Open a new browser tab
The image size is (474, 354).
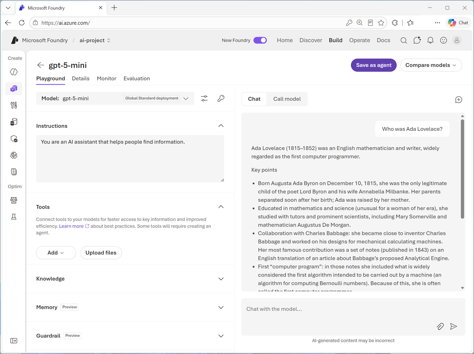114,8
